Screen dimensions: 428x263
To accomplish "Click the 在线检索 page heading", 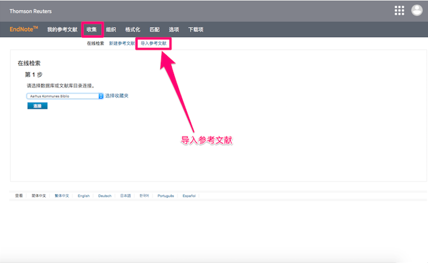I will [x=29, y=64].
